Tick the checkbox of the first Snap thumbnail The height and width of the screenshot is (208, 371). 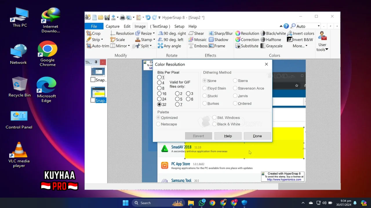click(x=93, y=80)
